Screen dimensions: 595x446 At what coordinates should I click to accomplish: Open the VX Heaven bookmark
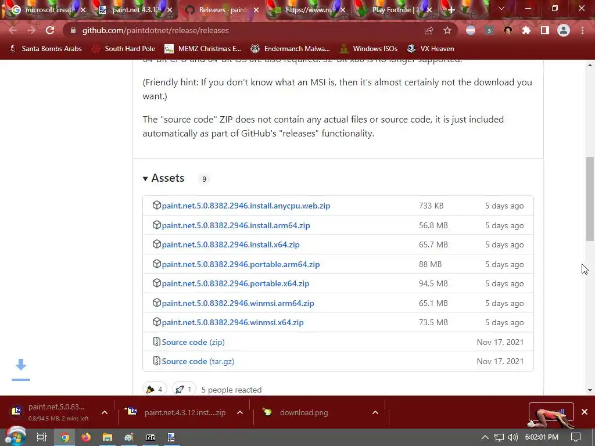coord(431,49)
